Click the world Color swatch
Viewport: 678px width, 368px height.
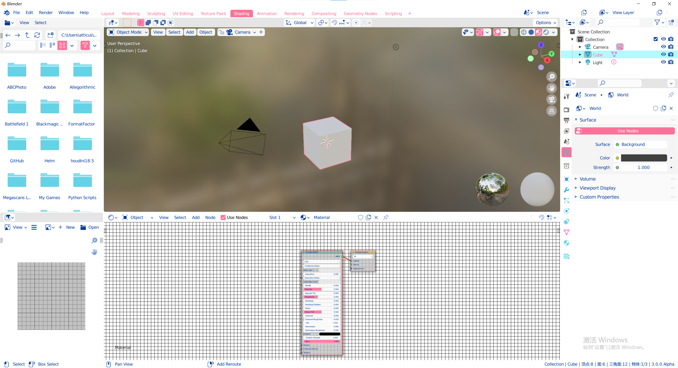click(x=644, y=158)
